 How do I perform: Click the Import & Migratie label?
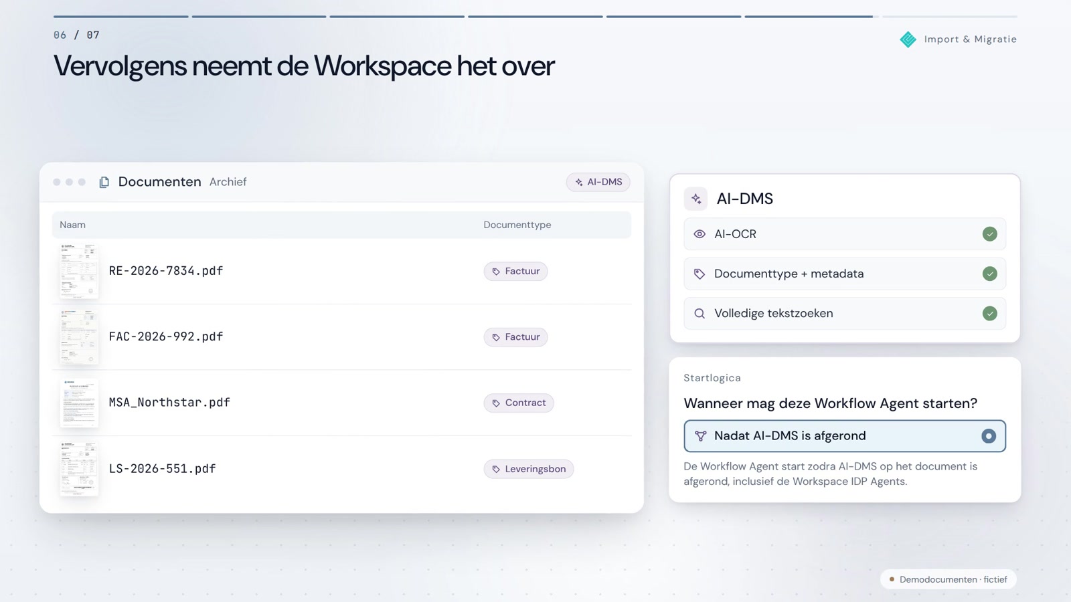pos(970,39)
